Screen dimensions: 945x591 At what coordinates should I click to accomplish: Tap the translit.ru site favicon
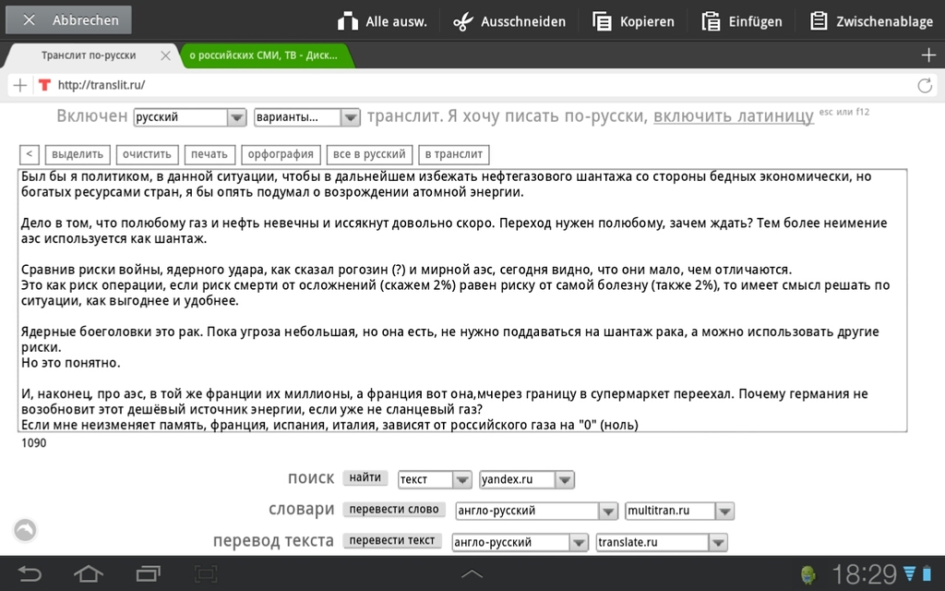(44, 85)
